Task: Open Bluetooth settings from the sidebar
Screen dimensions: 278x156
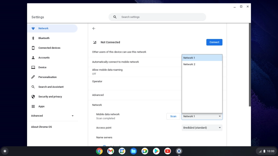Action: [x=44, y=38]
